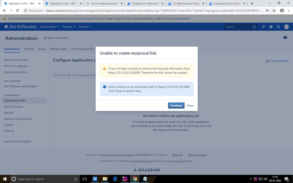The image size is (293, 183).
Task: Switch to the Using AppLinks to link tab
Action: pos(227,3)
